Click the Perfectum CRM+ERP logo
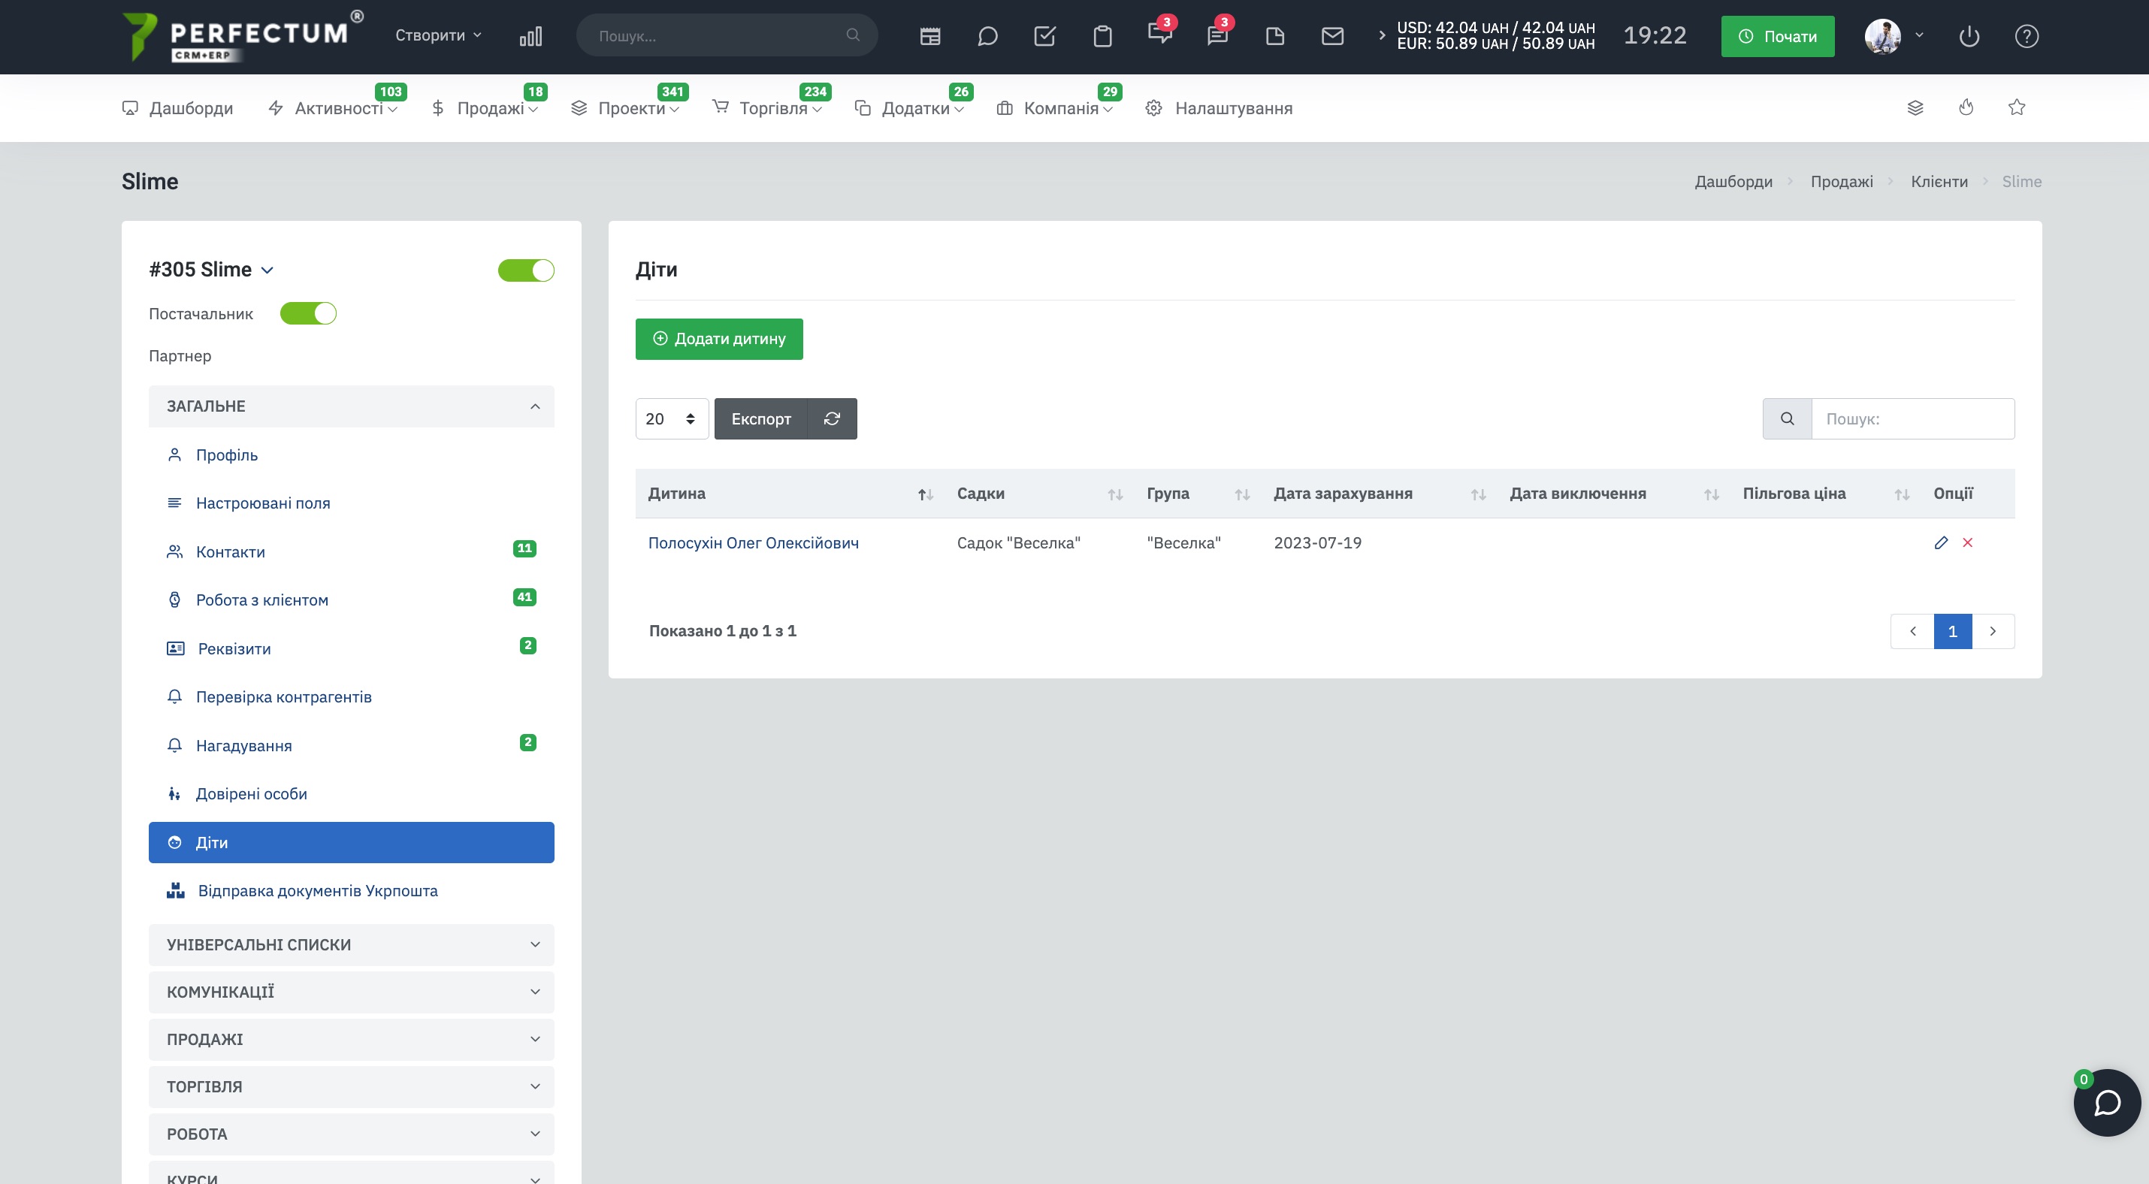Viewport: 2149px width, 1184px height. pyautogui.click(x=242, y=37)
